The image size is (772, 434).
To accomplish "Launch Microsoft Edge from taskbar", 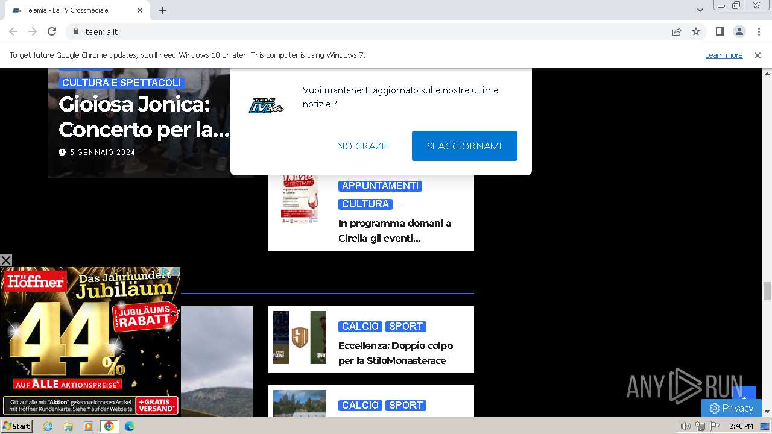I will 130,426.
